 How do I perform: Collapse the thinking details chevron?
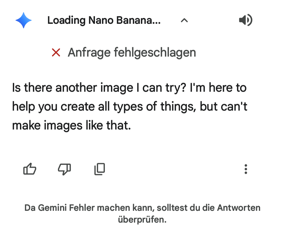(x=184, y=20)
